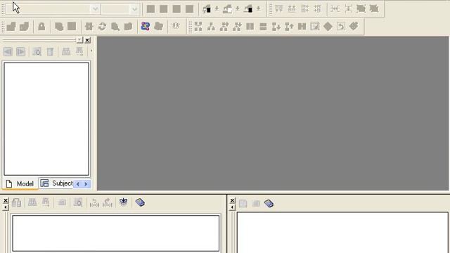Click the circular refresh arrows toolbar icon

[102, 27]
